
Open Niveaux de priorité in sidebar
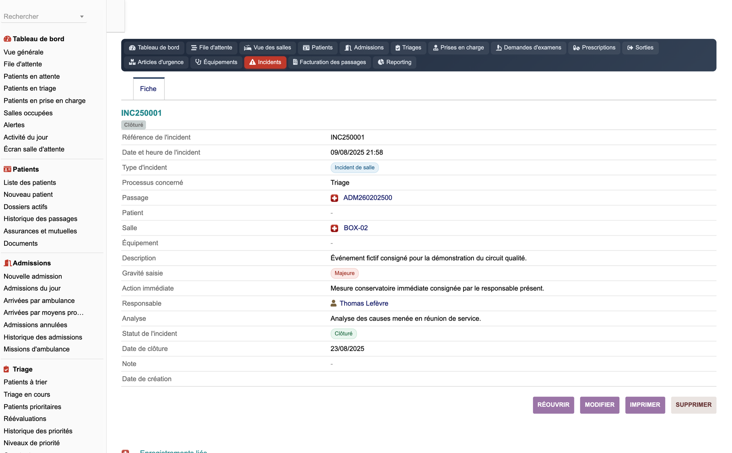tap(32, 443)
